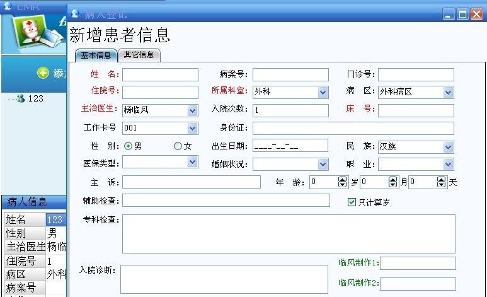Click the 门诊号 input field
The image size is (487, 297).
tap(416, 74)
